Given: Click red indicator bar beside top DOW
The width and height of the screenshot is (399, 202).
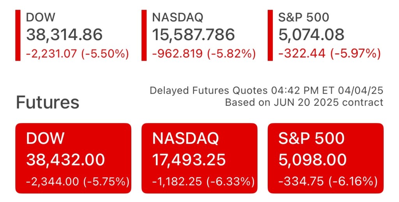Looking at the screenshot, I should click(18, 35).
